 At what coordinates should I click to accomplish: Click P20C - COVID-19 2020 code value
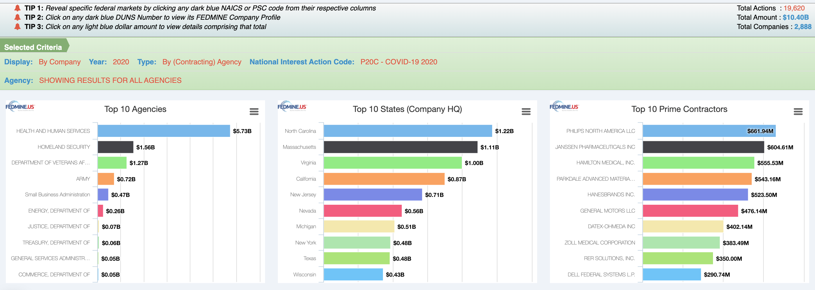(x=399, y=62)
